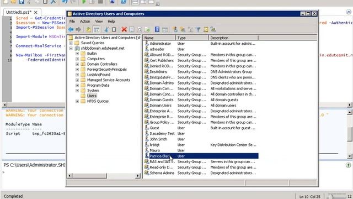The image size is (353, 199).
Task: Open the Help menu
Action: (x=111, y=22)
